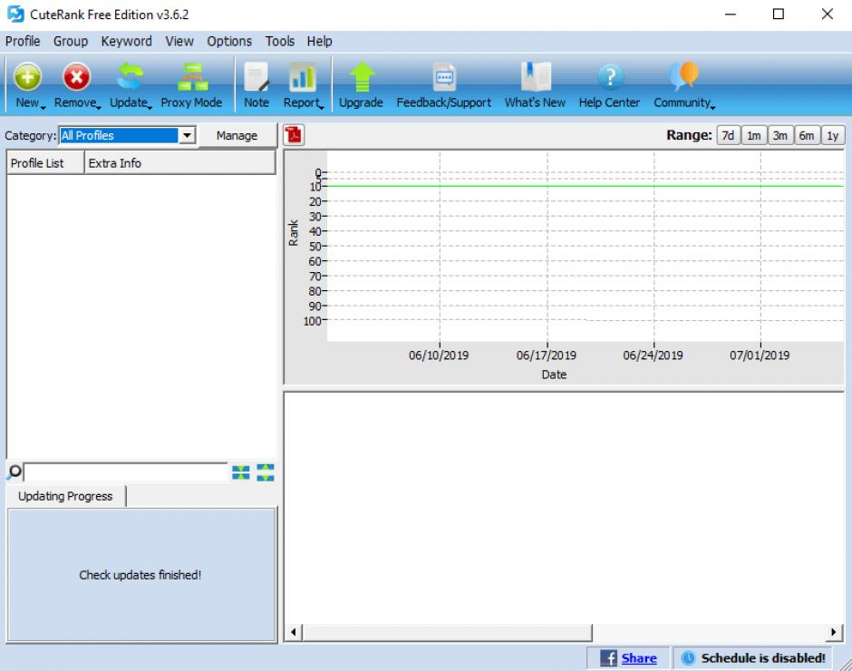Click the horizontal scrollbar thumb
This screenshot has width=852, height=671.
point(447,632)
